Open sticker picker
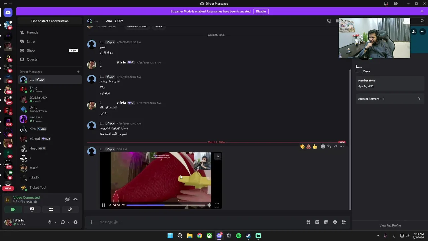The height and width of the screenshot is (241, 428). pyautogui.click(x=326, y=222)
